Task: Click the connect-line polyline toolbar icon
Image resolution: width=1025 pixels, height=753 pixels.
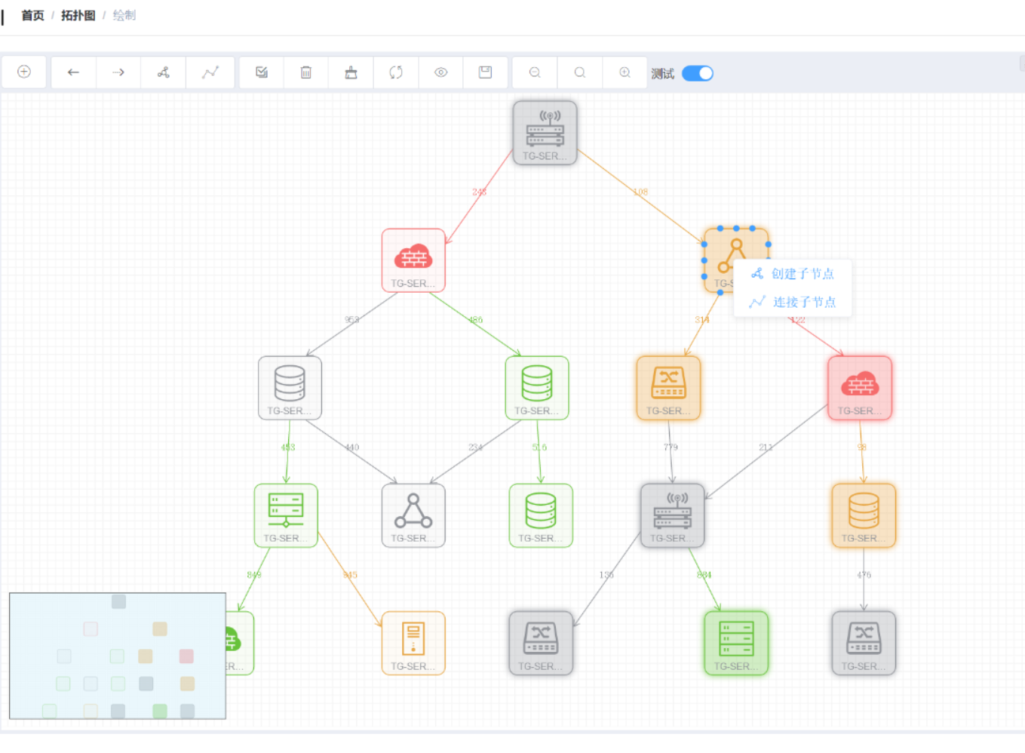Action: pos(210,72)
